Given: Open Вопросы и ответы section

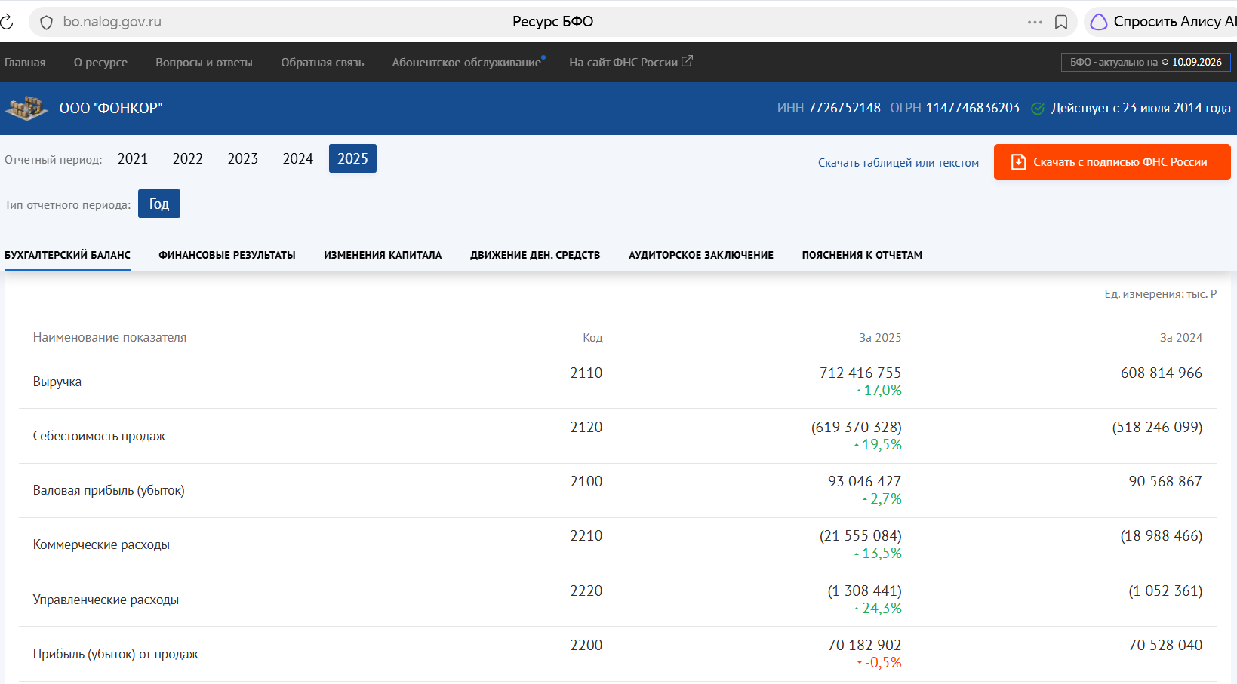Looking at the screenshot, I should (204, 63).
